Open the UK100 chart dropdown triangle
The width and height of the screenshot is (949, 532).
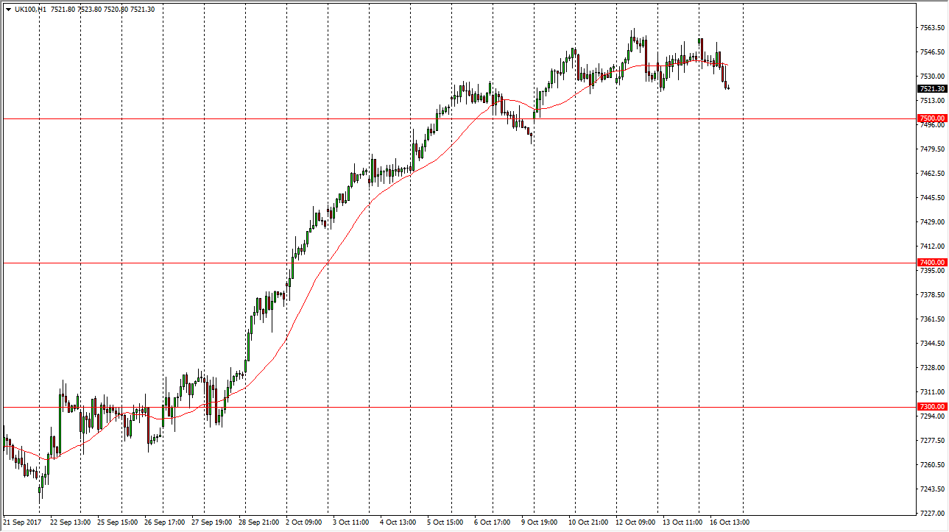pyautogui.click(x=8, y=10)
